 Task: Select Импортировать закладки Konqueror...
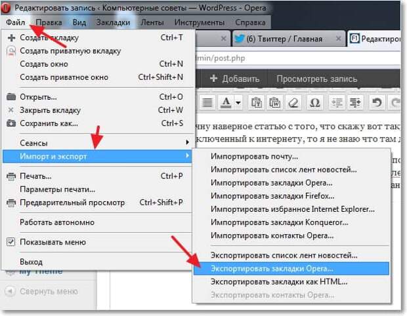291,222
